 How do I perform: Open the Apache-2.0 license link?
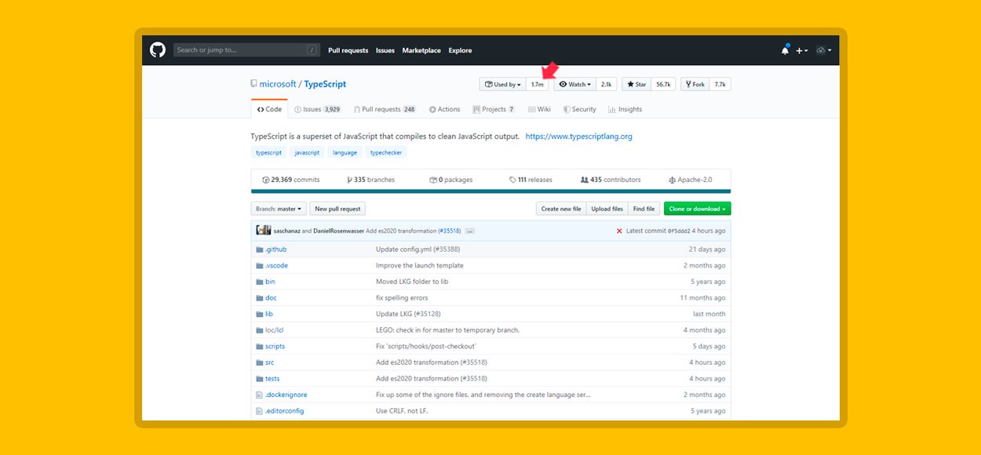[691, 180]
